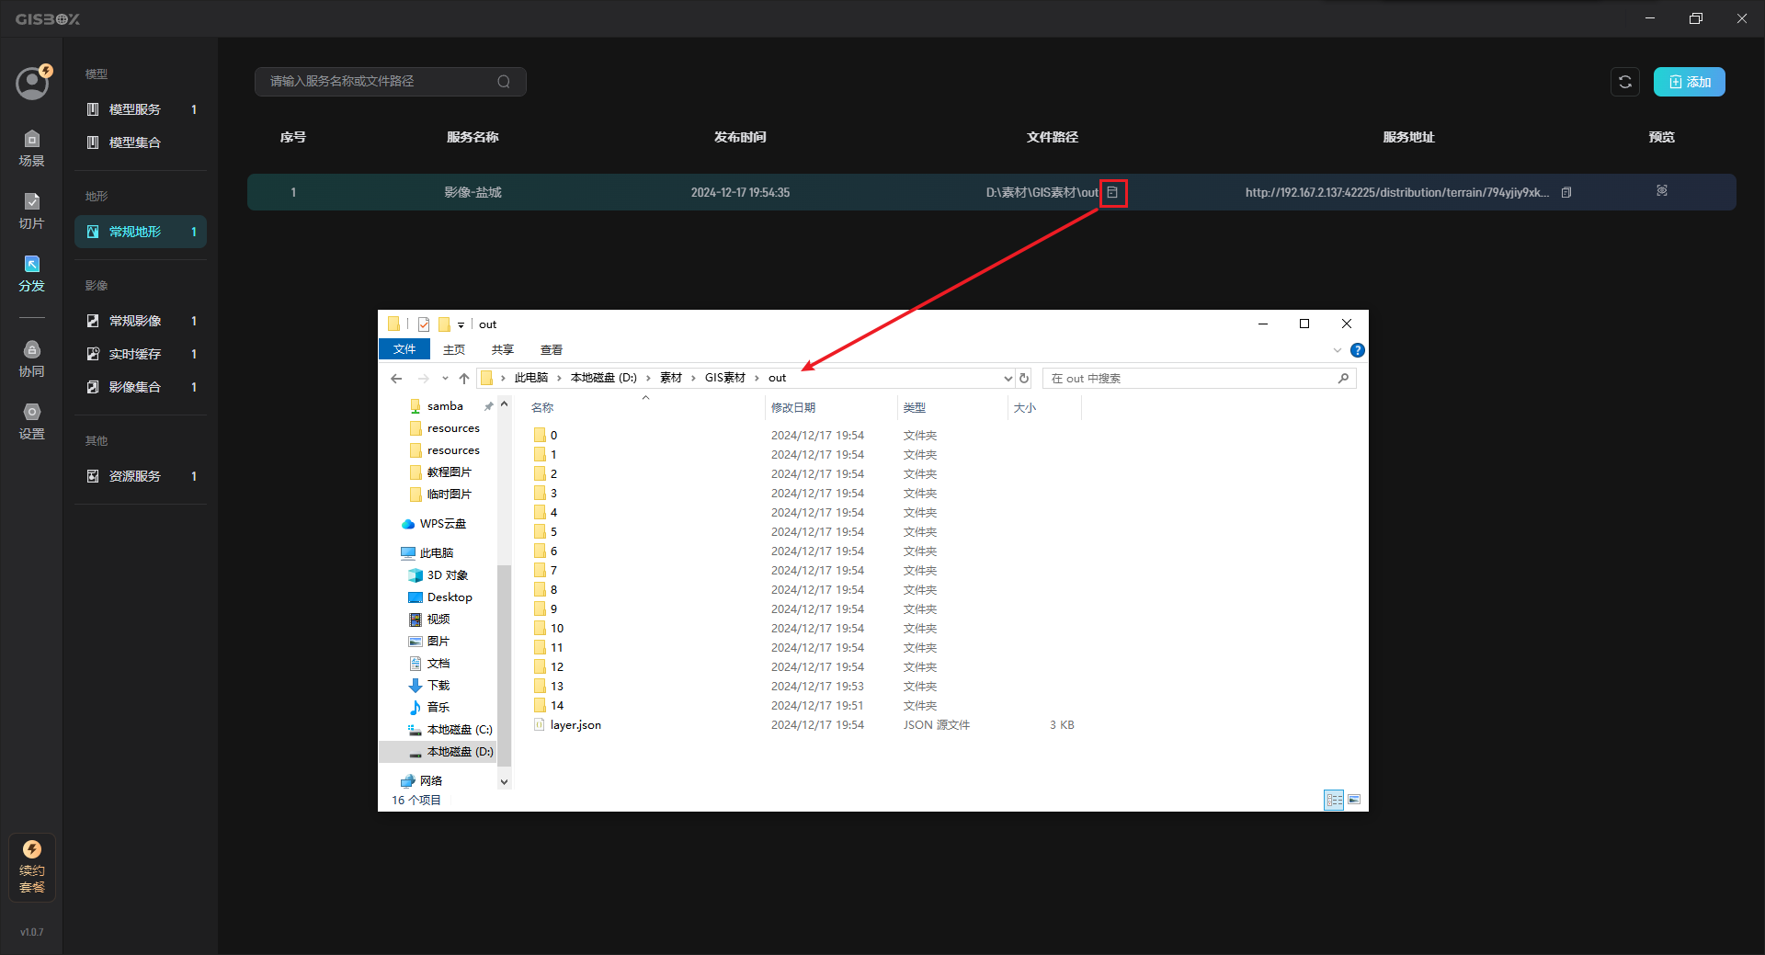Viewport: 1765px width, 955px height.
Task: Focus the 在 out 中搜索 search box
Action: pyautogui.click(x=1199, y=379)
